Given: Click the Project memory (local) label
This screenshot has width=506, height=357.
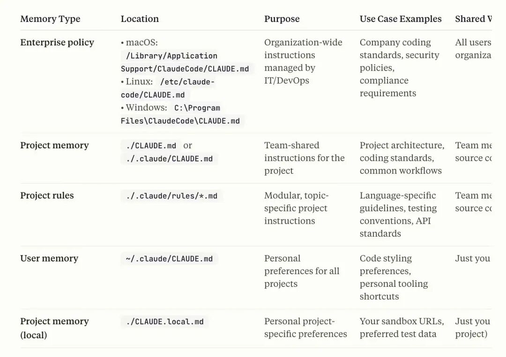Looking at the screenshot, I should (54, 328).
